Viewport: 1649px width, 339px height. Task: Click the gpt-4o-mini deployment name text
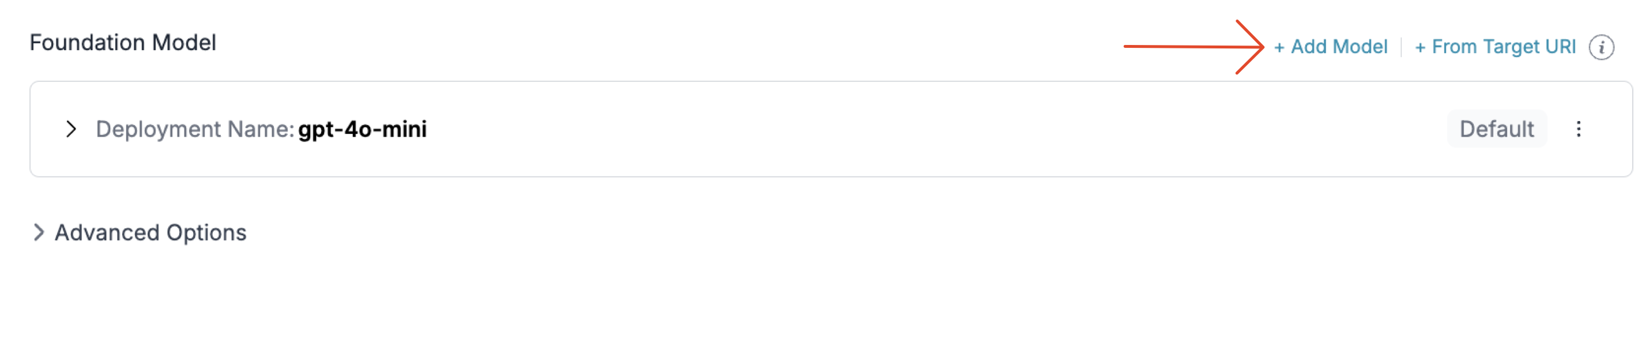[x=362, y=129]
